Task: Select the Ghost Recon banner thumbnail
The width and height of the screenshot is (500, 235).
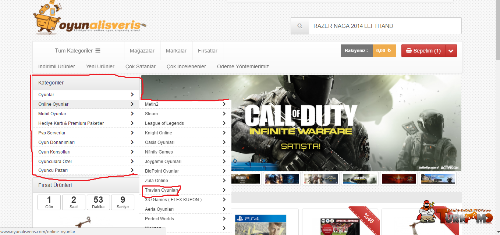Action: point(438,178)
